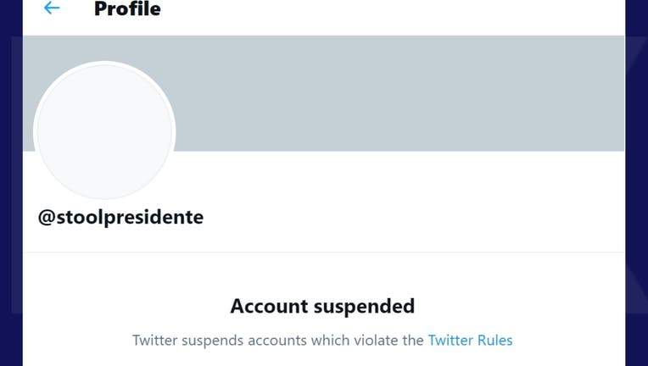Click the empty profile avatar circle

coord(104,132)
